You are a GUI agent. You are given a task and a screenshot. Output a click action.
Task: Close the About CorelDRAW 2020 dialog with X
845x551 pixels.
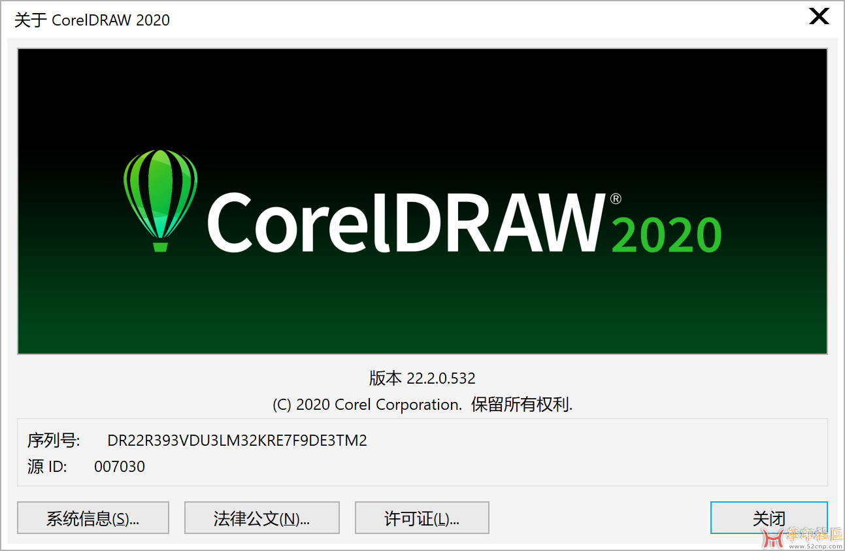click(x=819, y=16)
